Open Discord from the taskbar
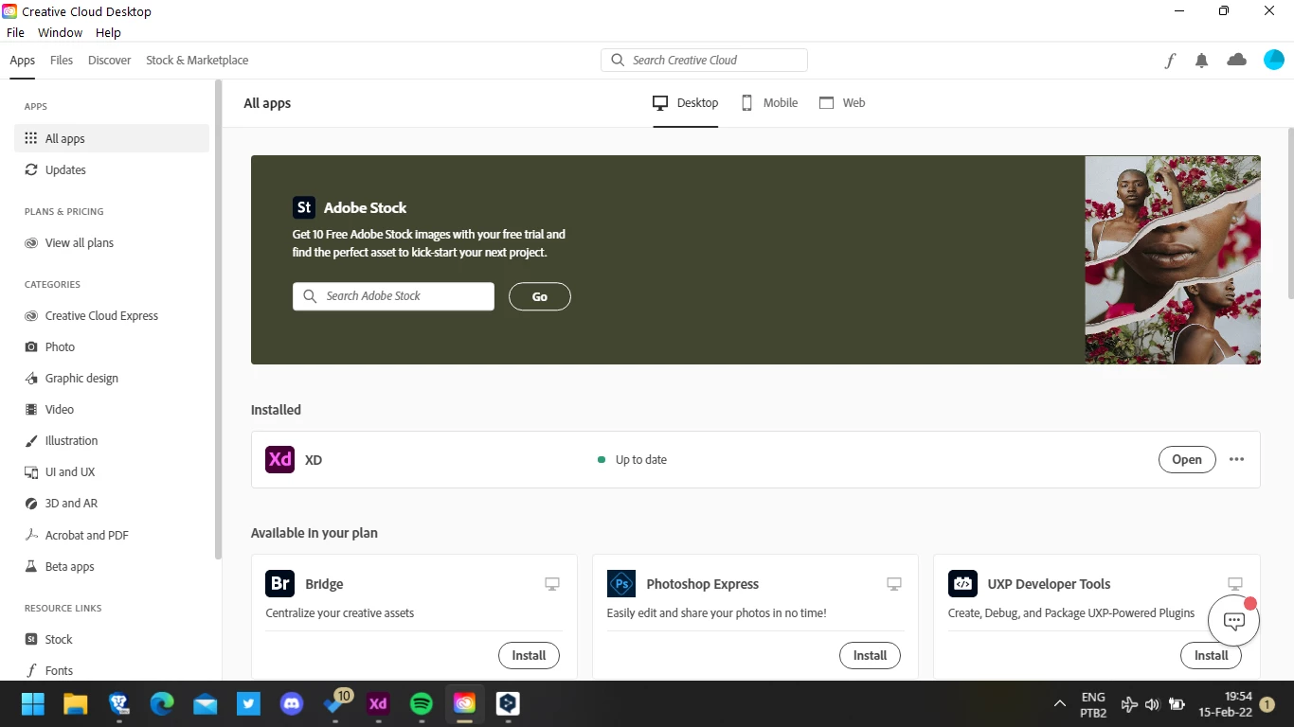The image size is (1294, 727). point(292,703)
